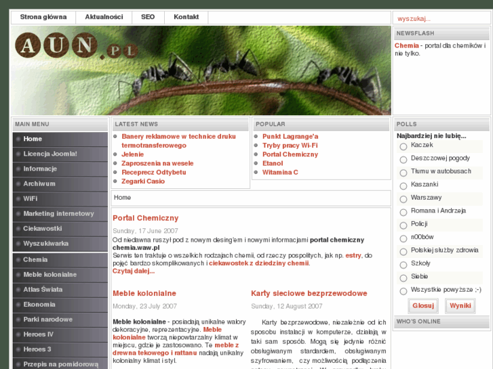Click the wyszukaj search field
The image size is (493, 369).
point(441,18)
